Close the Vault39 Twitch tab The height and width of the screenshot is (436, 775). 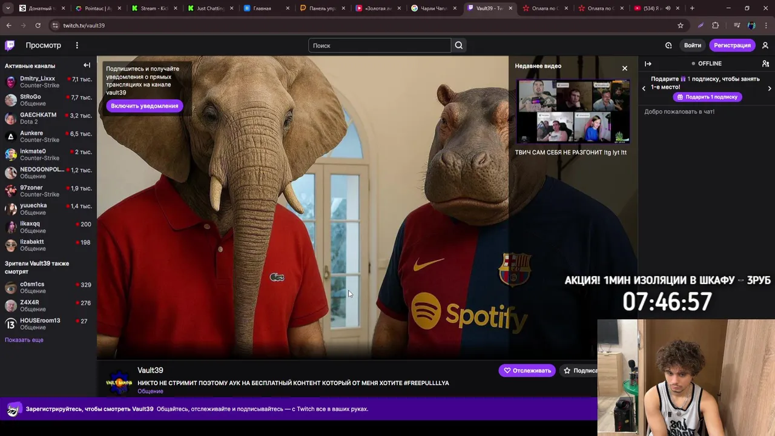point(510,8)
